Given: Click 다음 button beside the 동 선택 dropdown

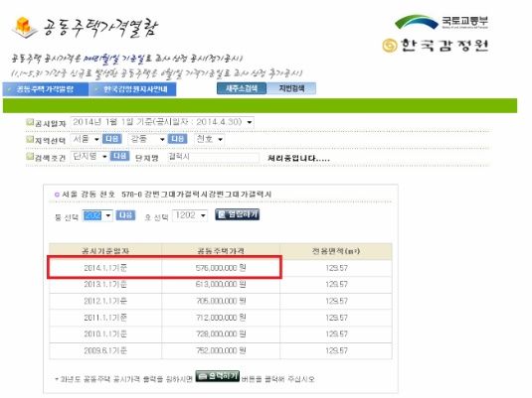Looking at the screenshot, I should tap(125, 215).
